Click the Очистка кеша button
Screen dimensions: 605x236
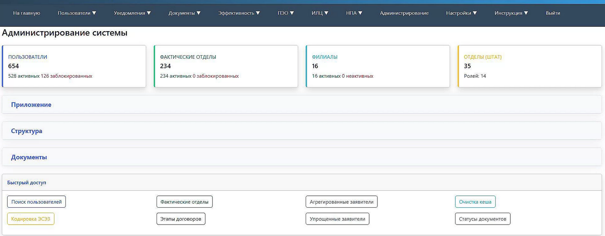pyautogui.click(x=475, y=202)
